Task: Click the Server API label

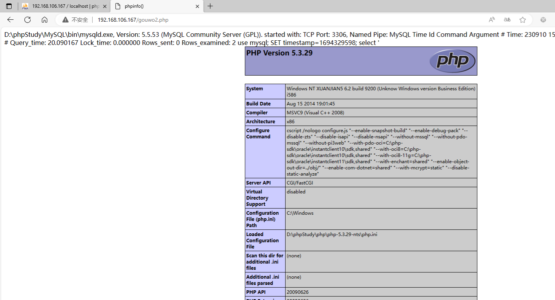Action: click(x=259, y=183)
